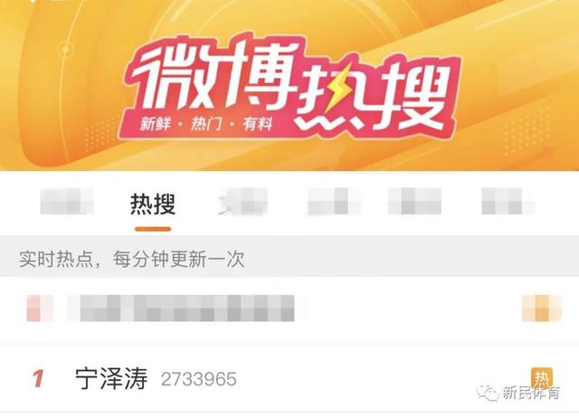Tap the orange 热 badge beside 宁泽涛

coord(542,379)
